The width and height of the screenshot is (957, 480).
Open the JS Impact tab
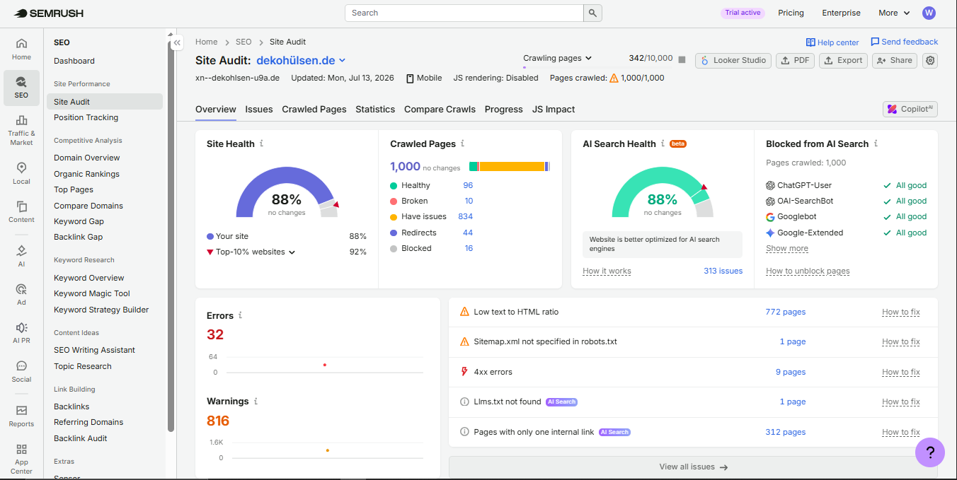(554, 109)
